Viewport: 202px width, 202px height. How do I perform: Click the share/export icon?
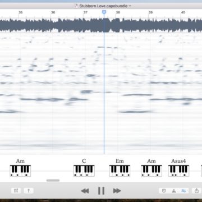click(x=196, y=191)
